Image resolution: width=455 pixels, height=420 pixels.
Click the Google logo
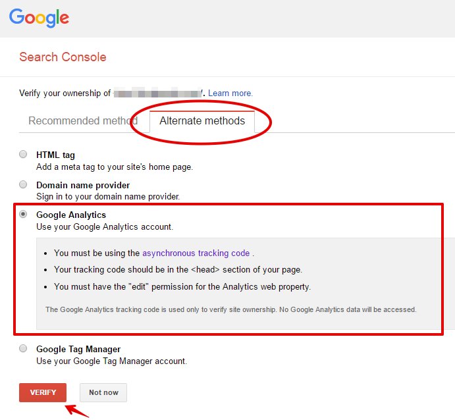click(x=39, y=18)
